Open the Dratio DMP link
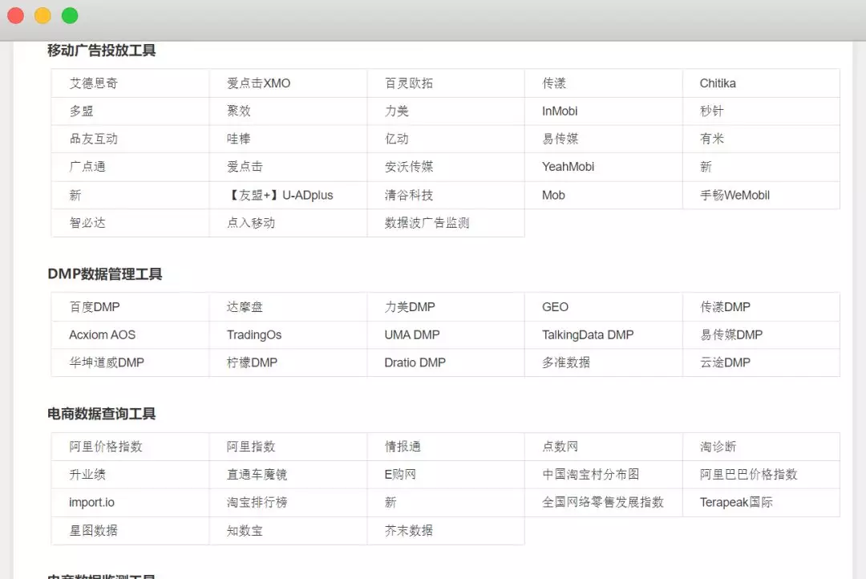Screen dimensions: 866x579 click(x=415, y=362)
